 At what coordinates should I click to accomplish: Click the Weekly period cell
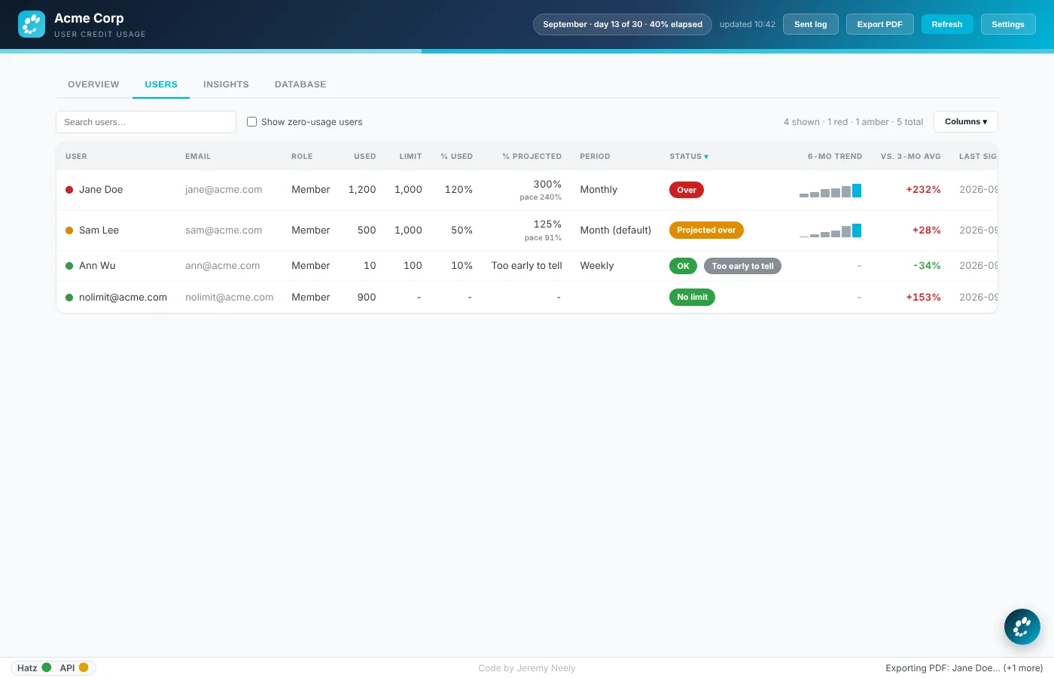coord(597,266)
